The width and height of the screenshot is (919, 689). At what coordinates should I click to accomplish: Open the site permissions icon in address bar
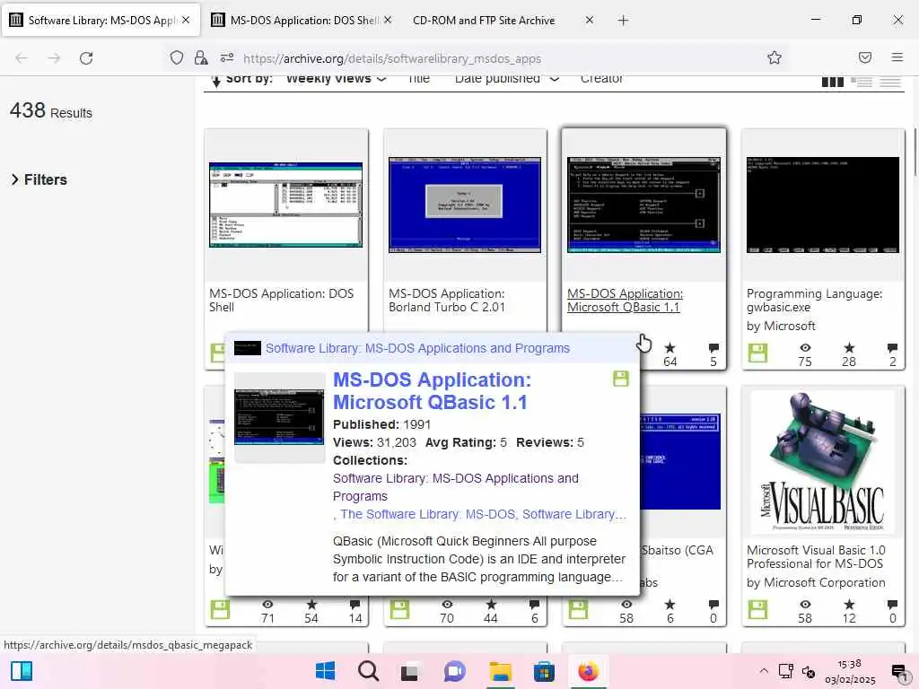coord(227,57)
